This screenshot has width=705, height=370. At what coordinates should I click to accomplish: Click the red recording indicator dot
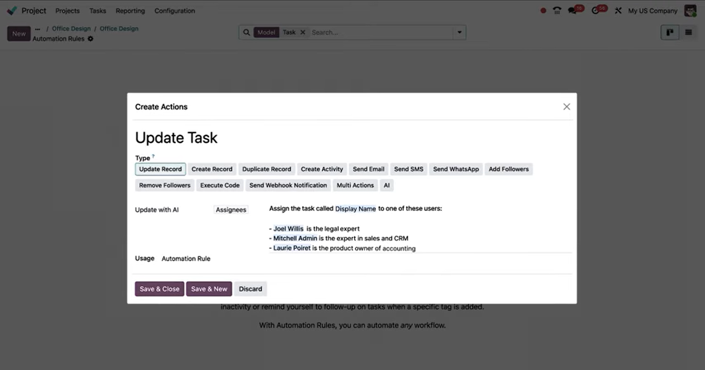point(543,11)
